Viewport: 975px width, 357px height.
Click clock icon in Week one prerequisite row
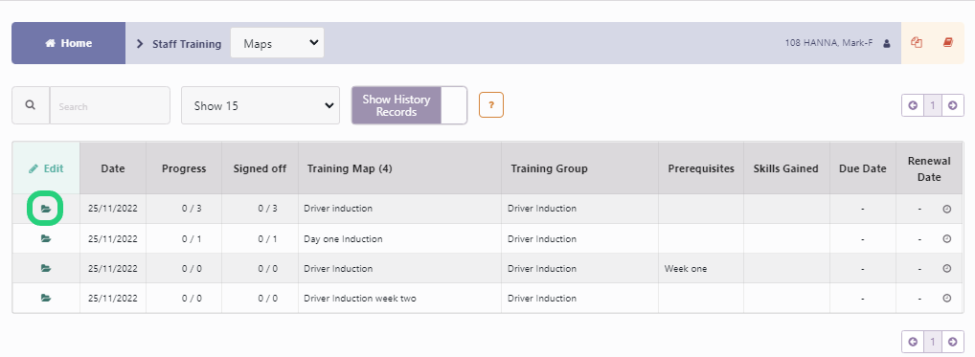(947, 268)
